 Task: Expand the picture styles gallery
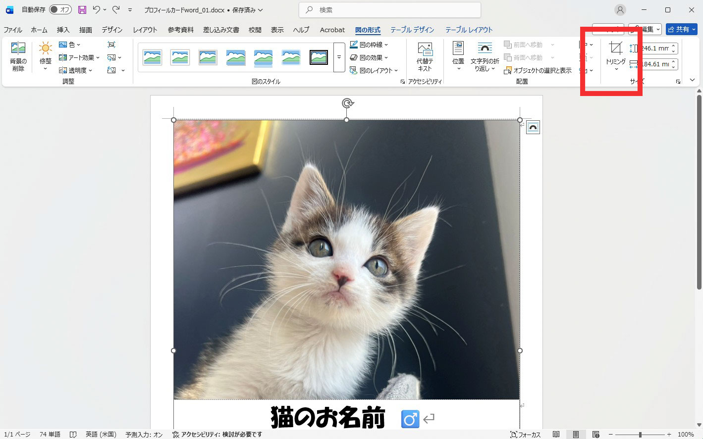pyautogui.click(x=339, y=57)
